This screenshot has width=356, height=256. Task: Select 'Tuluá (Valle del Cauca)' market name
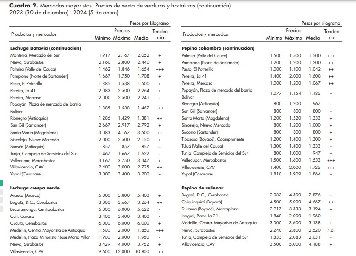pos(202,146)
